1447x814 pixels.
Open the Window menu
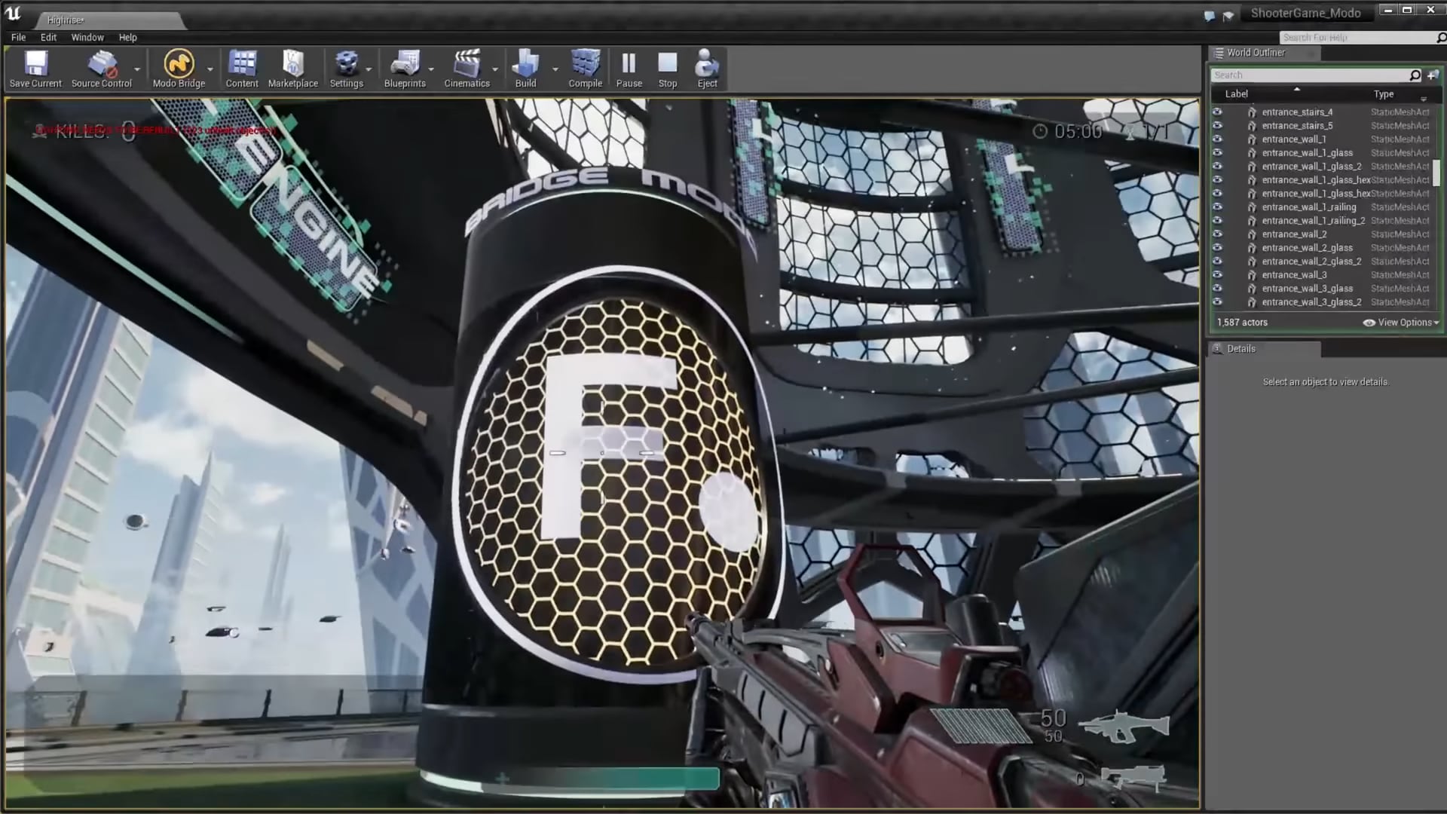pos(87,37)
